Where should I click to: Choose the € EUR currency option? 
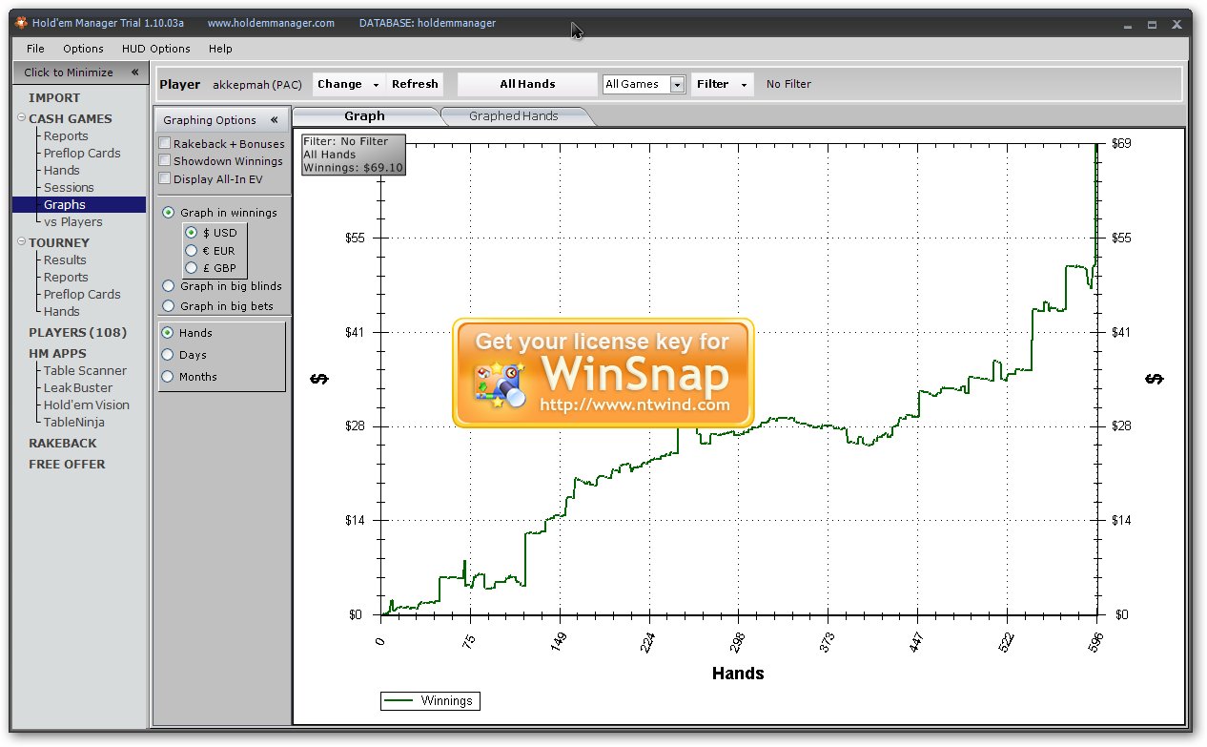(192, 251)
